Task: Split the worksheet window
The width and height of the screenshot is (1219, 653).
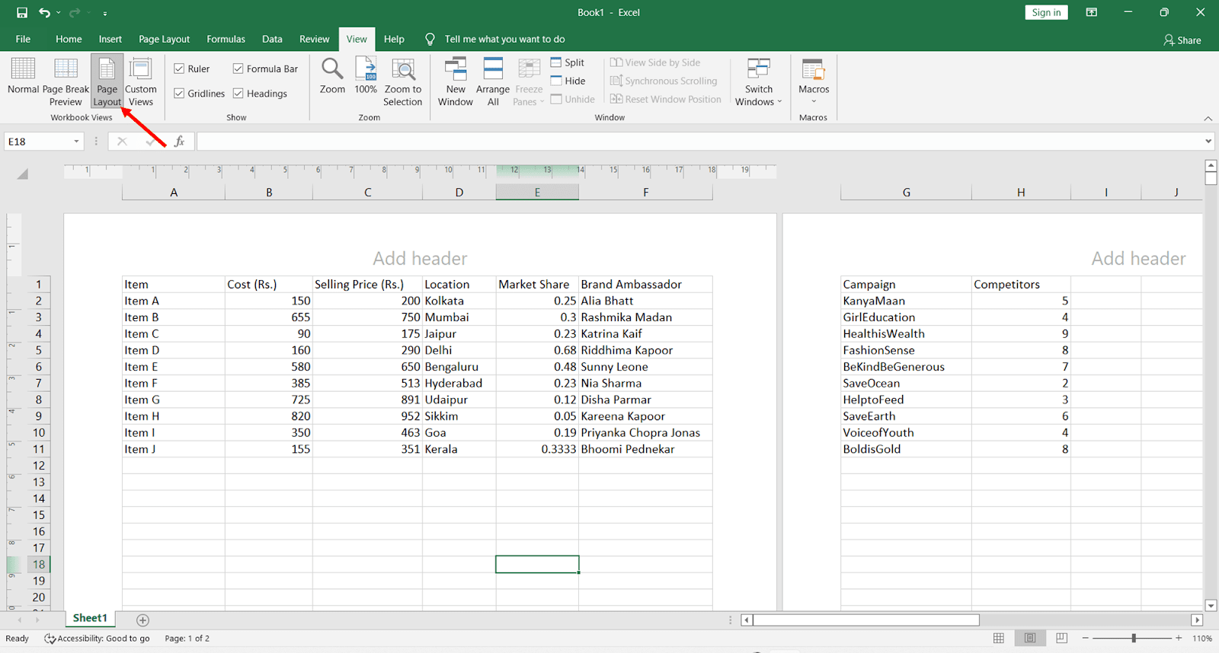Action: (568, 62)
